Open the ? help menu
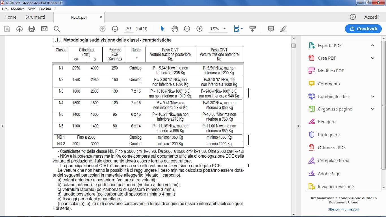This screenshot has height=217, width=386. tap(56, 9)
